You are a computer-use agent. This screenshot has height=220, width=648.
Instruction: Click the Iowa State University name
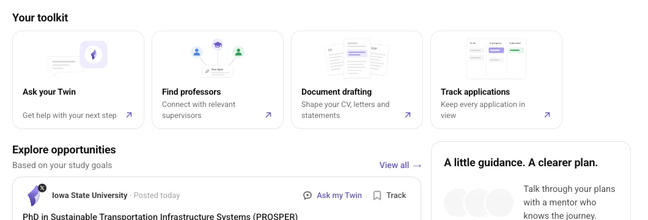click(x=90, y=195)
